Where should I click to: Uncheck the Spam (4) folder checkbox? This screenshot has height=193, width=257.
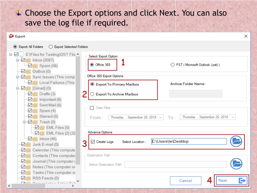(30, 111)
